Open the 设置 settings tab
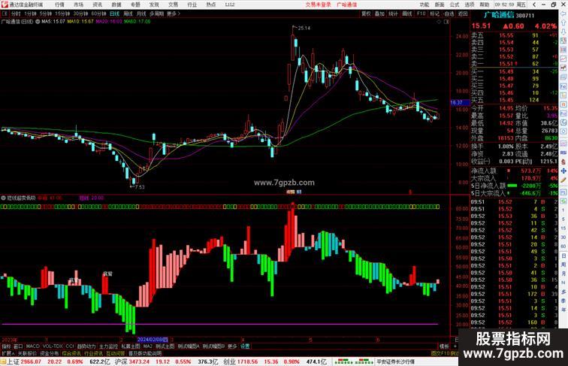The image size is (568, 366). 244,346
